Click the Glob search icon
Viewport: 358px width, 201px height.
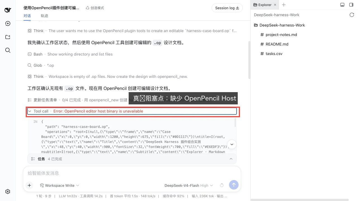coord(30,65)
